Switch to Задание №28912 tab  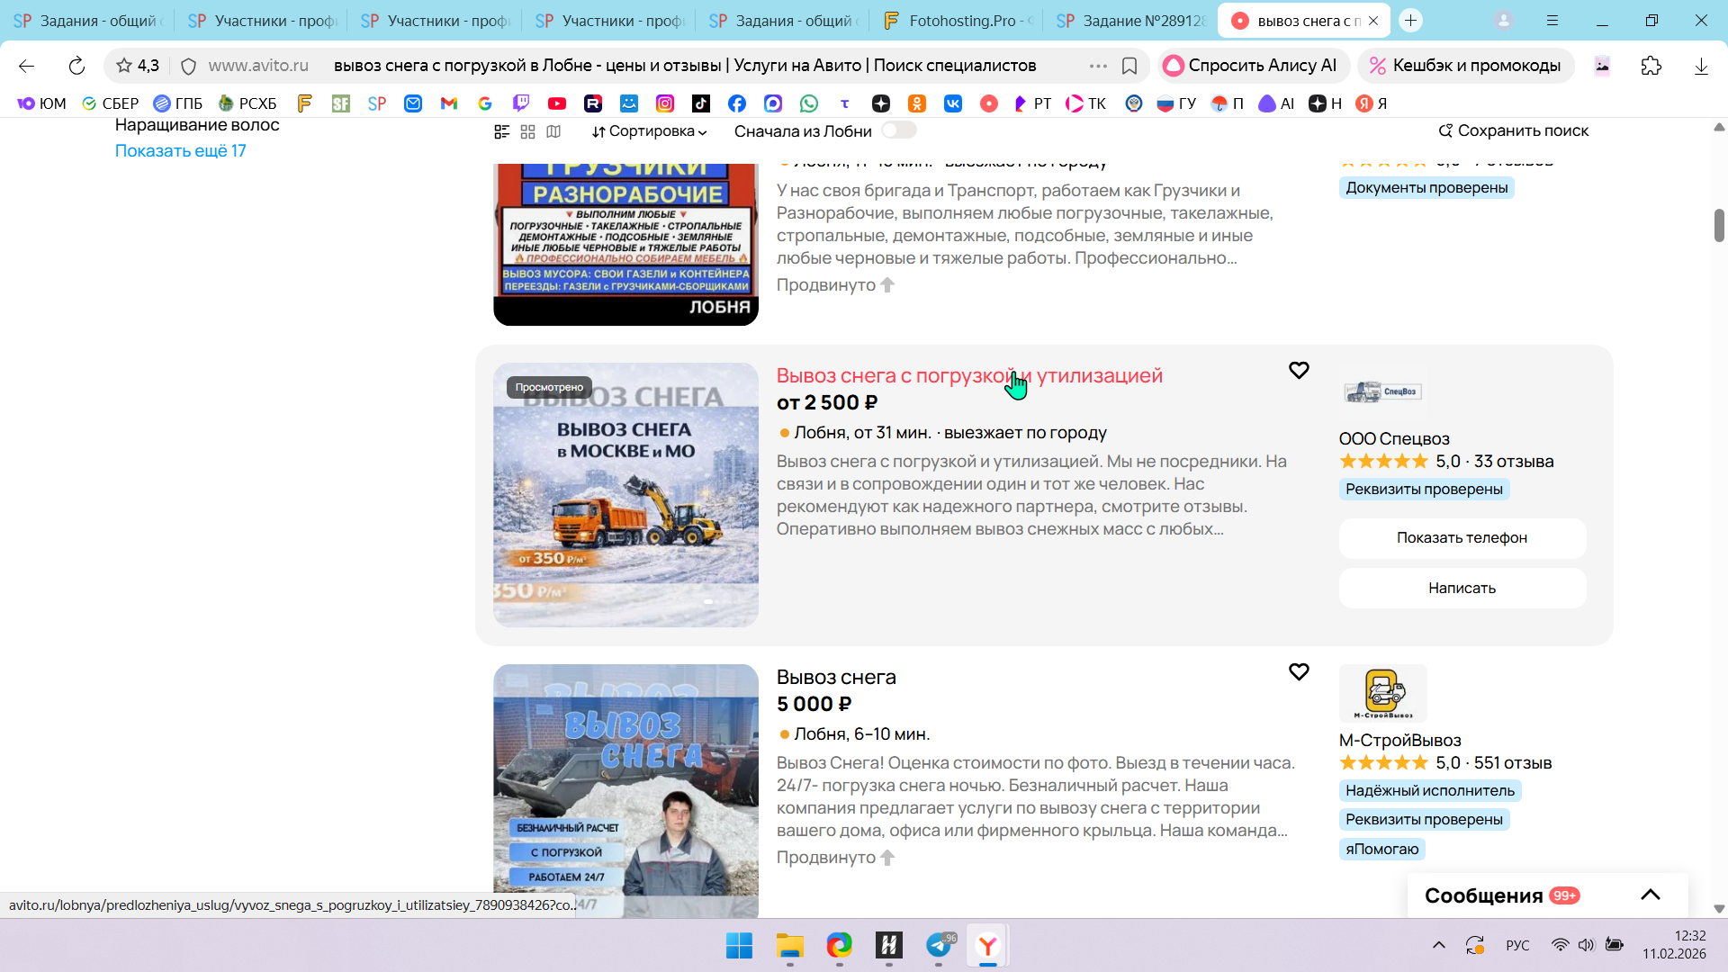pos(1131,21)
